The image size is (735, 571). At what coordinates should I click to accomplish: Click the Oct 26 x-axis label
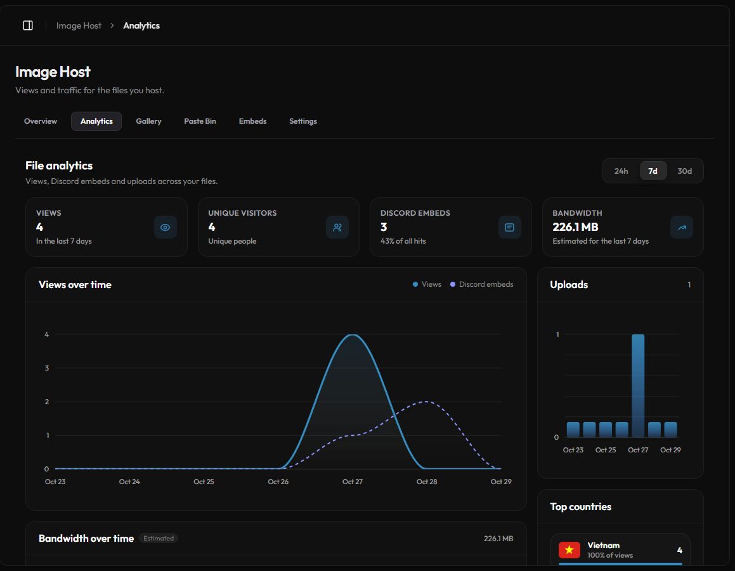click(278, 482)
